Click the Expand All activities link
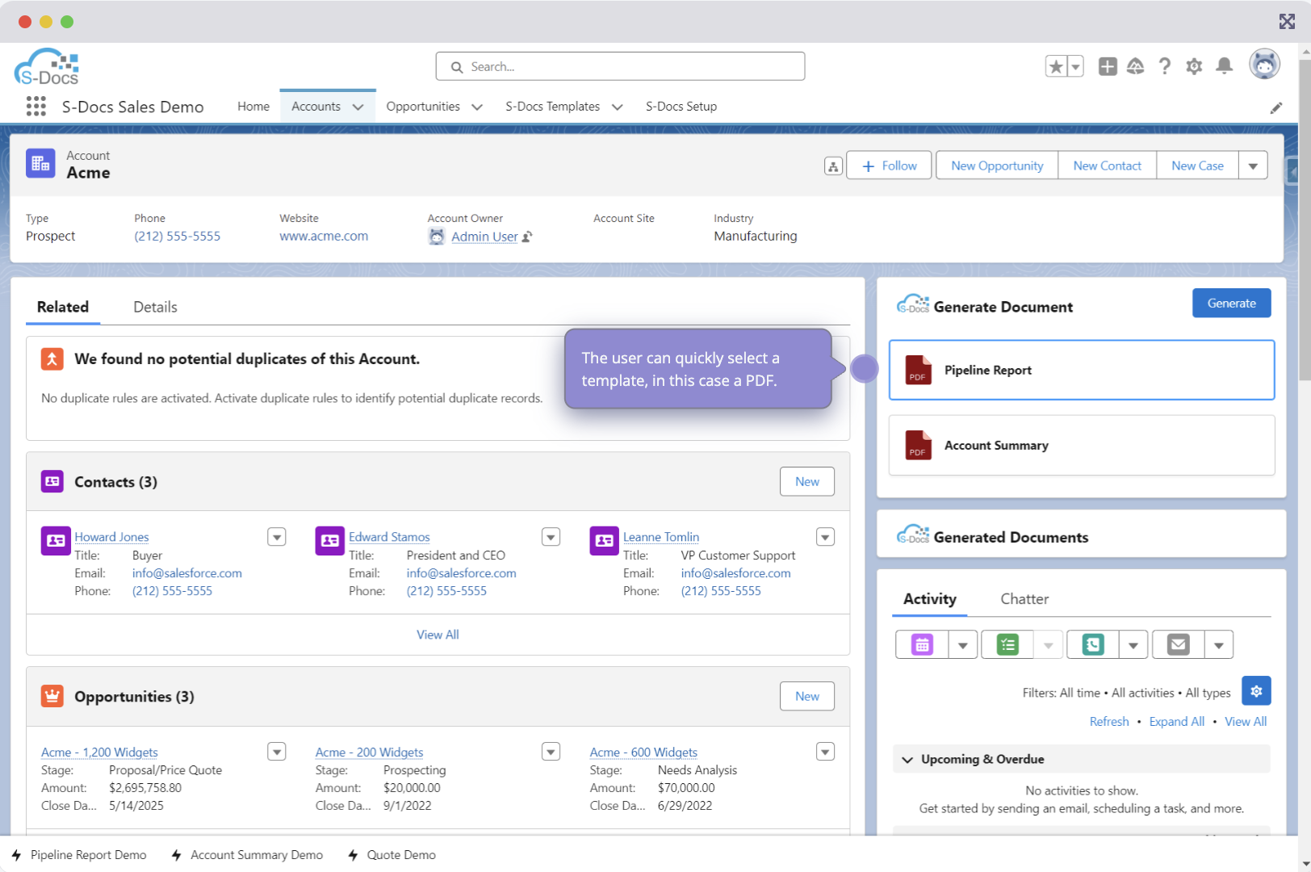Viewport: 1311px width, 872px height. pyautogui.click(x=1176, y=722)
